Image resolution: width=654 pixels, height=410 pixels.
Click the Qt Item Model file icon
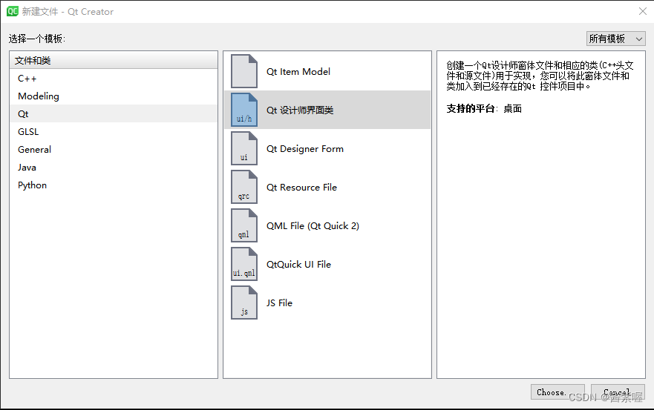(244, 71)
